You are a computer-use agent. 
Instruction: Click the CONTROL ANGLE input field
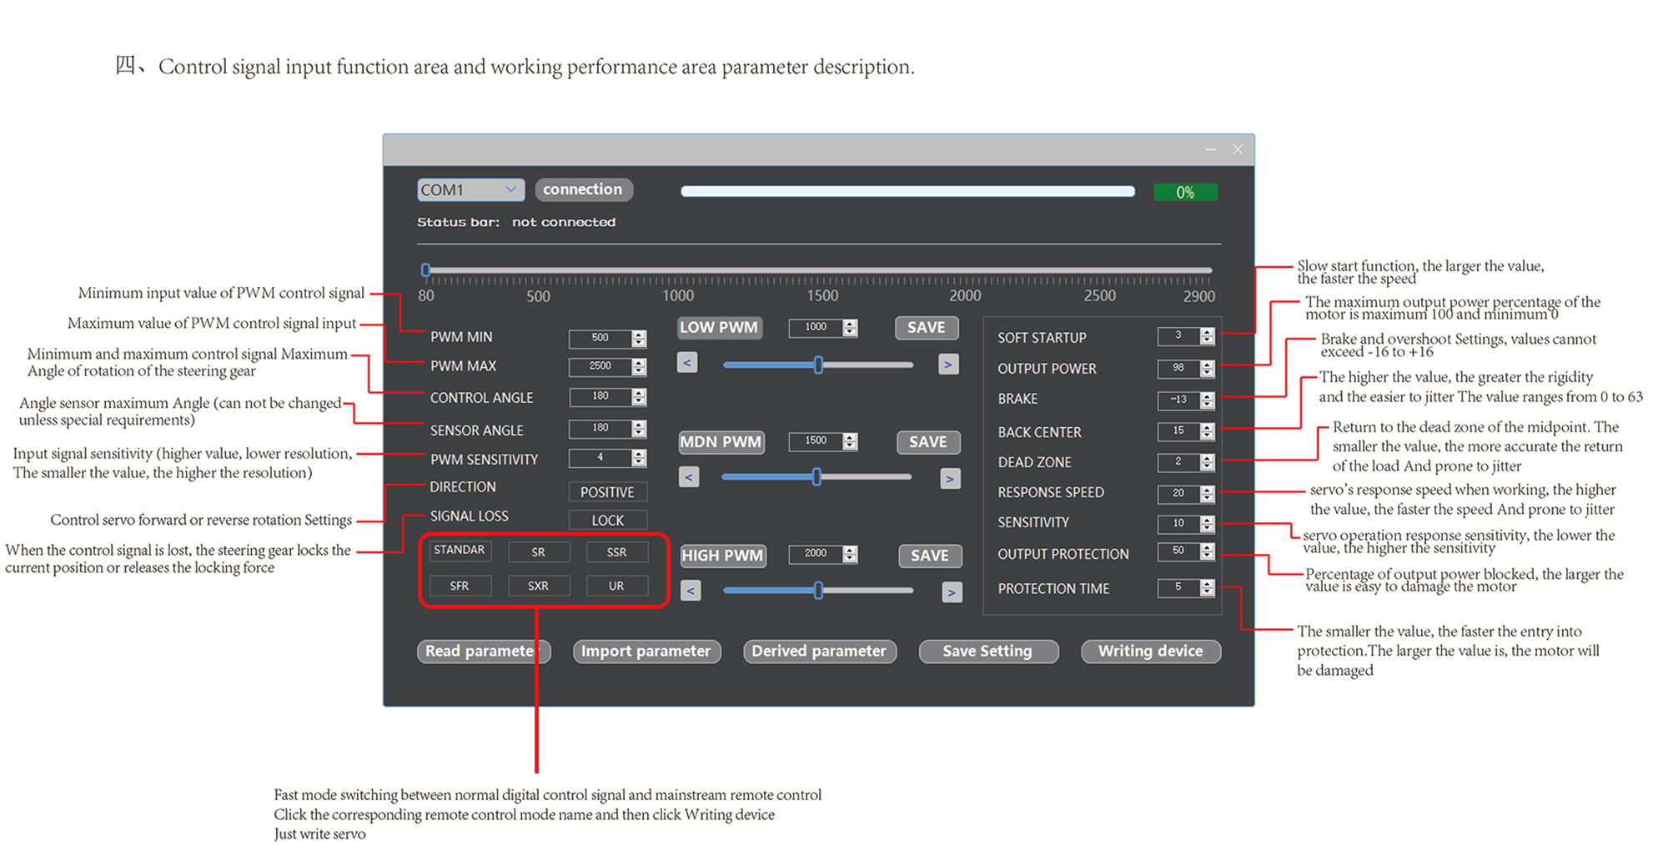coord(600,396)
